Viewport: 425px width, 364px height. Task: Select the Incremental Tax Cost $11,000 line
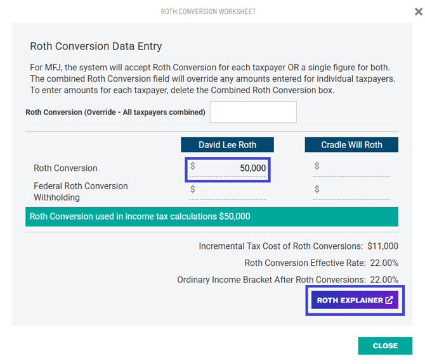[x=298, y=246]
